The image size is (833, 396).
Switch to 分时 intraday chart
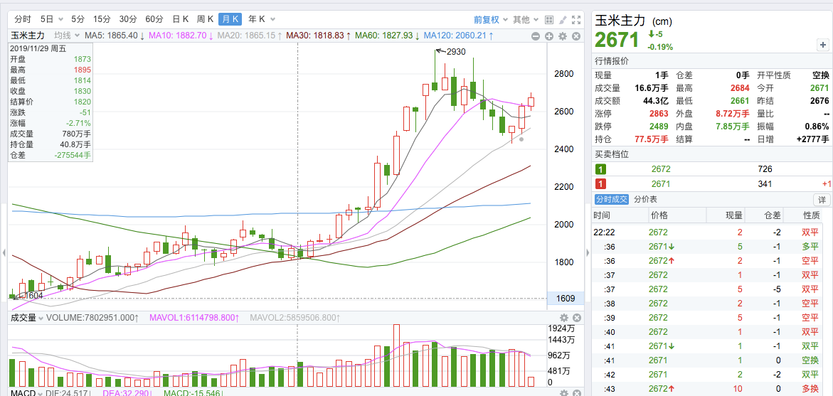[x=23, y=19]
